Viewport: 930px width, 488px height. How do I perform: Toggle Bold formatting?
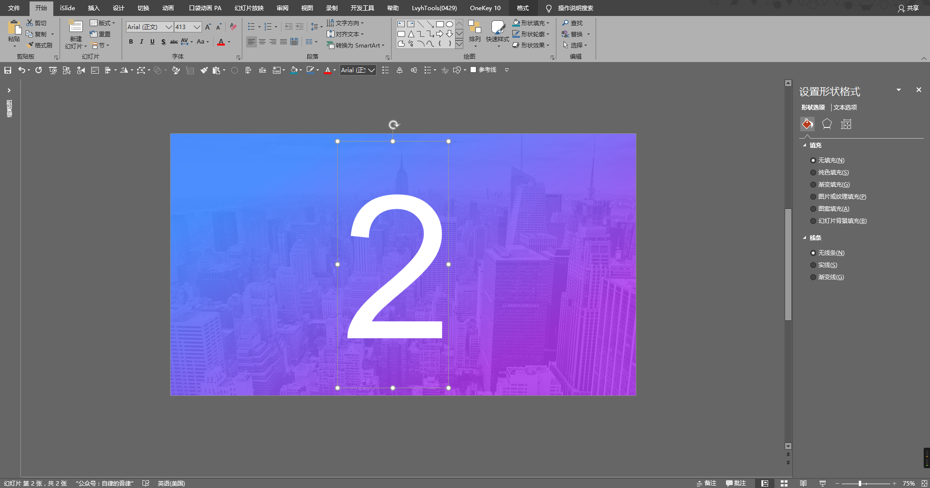pyautogui.click(x=131, y=42)
